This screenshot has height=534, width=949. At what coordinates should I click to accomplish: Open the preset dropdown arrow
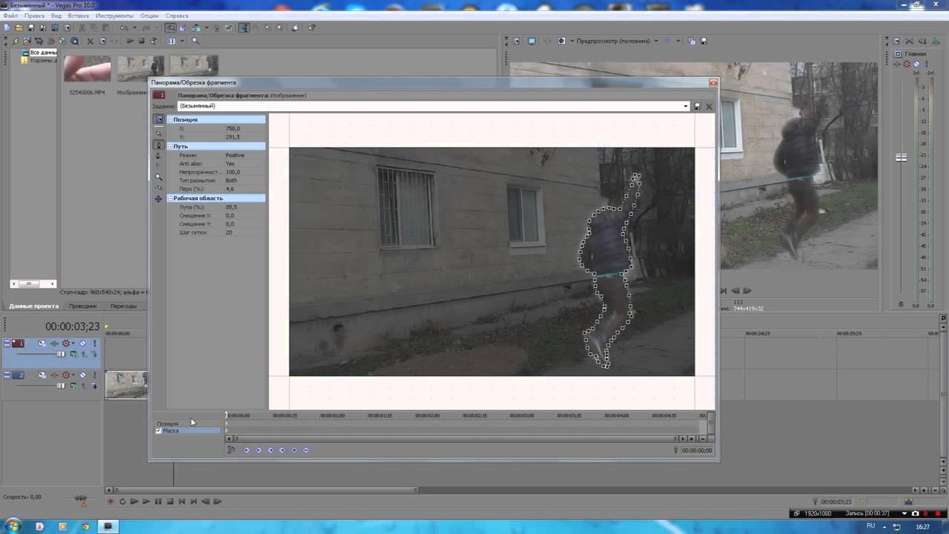(686, 106)
